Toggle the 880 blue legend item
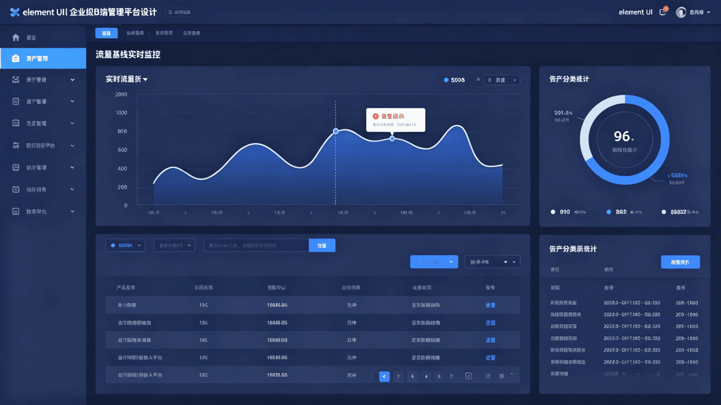This screenshot has height=405, width=721. (x=609, y=212)
